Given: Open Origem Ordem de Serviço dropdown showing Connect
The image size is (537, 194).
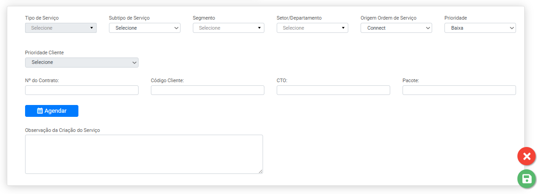Looking at the screenshot, I should pyautogui.click(x=396, y=28).
